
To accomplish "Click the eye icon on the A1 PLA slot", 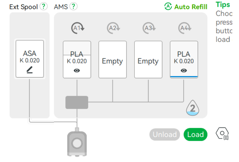I will tap(77, 70).
